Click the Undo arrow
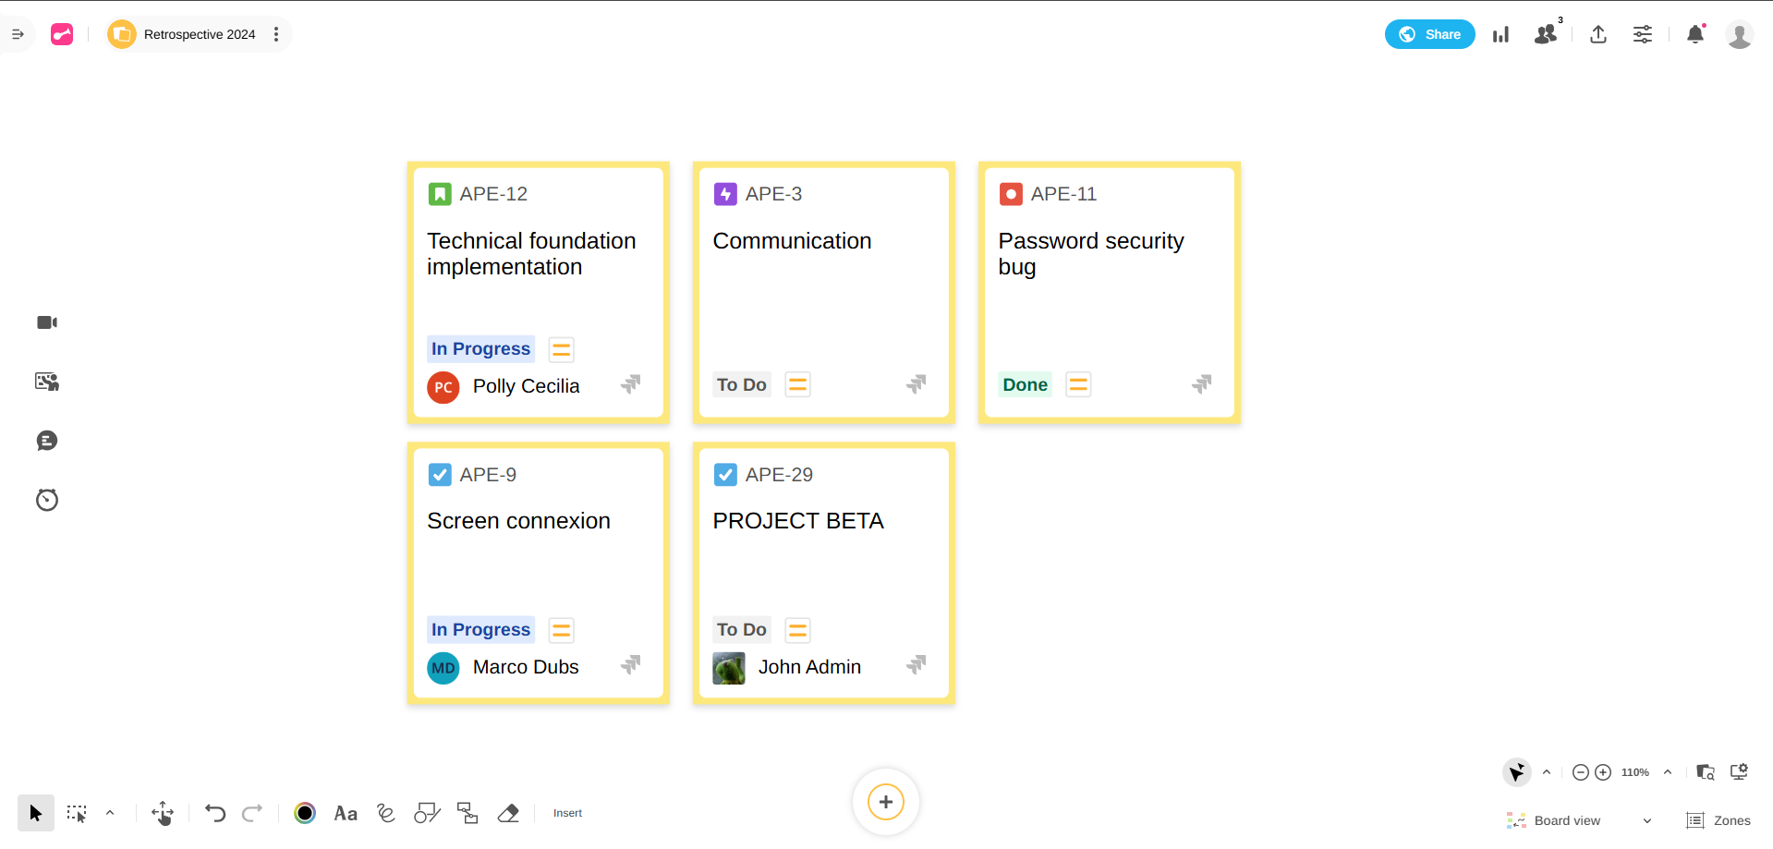 point(215,813)
